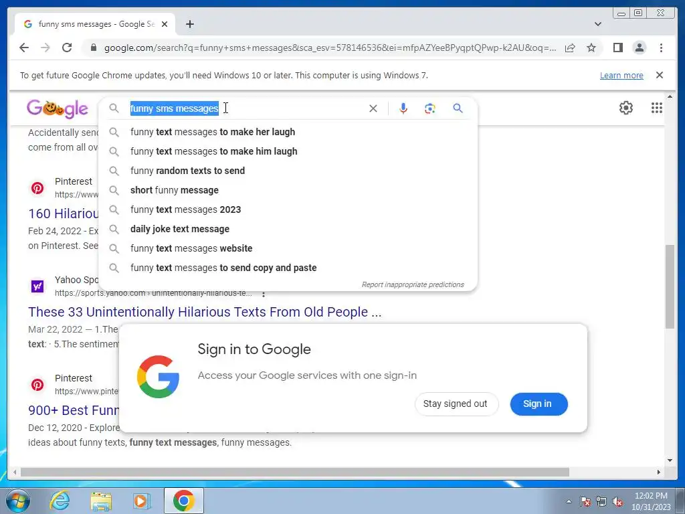685x514 pixels.
Task: Click the page scrollbar up arrow
Action: [670, 96]
